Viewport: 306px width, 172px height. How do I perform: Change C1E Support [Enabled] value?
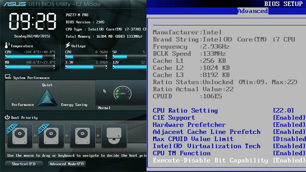[289, 118]
